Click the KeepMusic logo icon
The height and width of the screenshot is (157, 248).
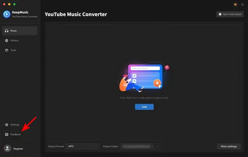[7, 14]
